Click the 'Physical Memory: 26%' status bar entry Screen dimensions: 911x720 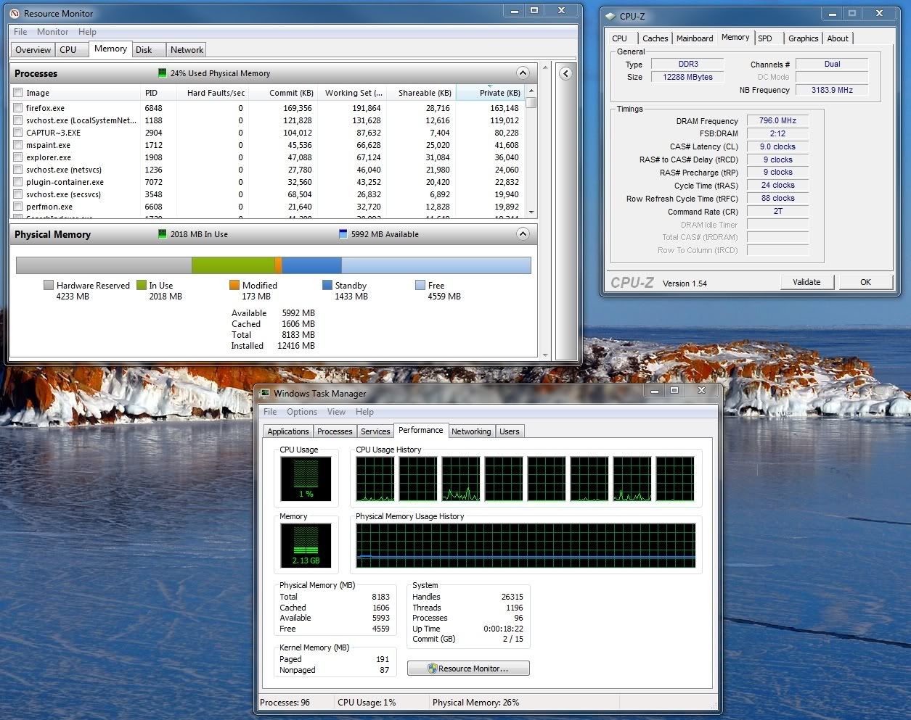475,703
